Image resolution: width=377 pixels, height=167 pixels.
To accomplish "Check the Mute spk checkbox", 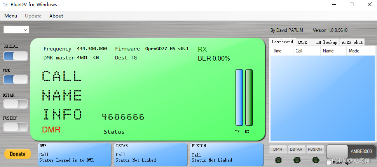I will tap(329, 163).
